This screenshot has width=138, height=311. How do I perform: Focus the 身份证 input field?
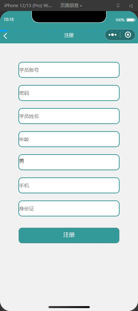[69, 208]
